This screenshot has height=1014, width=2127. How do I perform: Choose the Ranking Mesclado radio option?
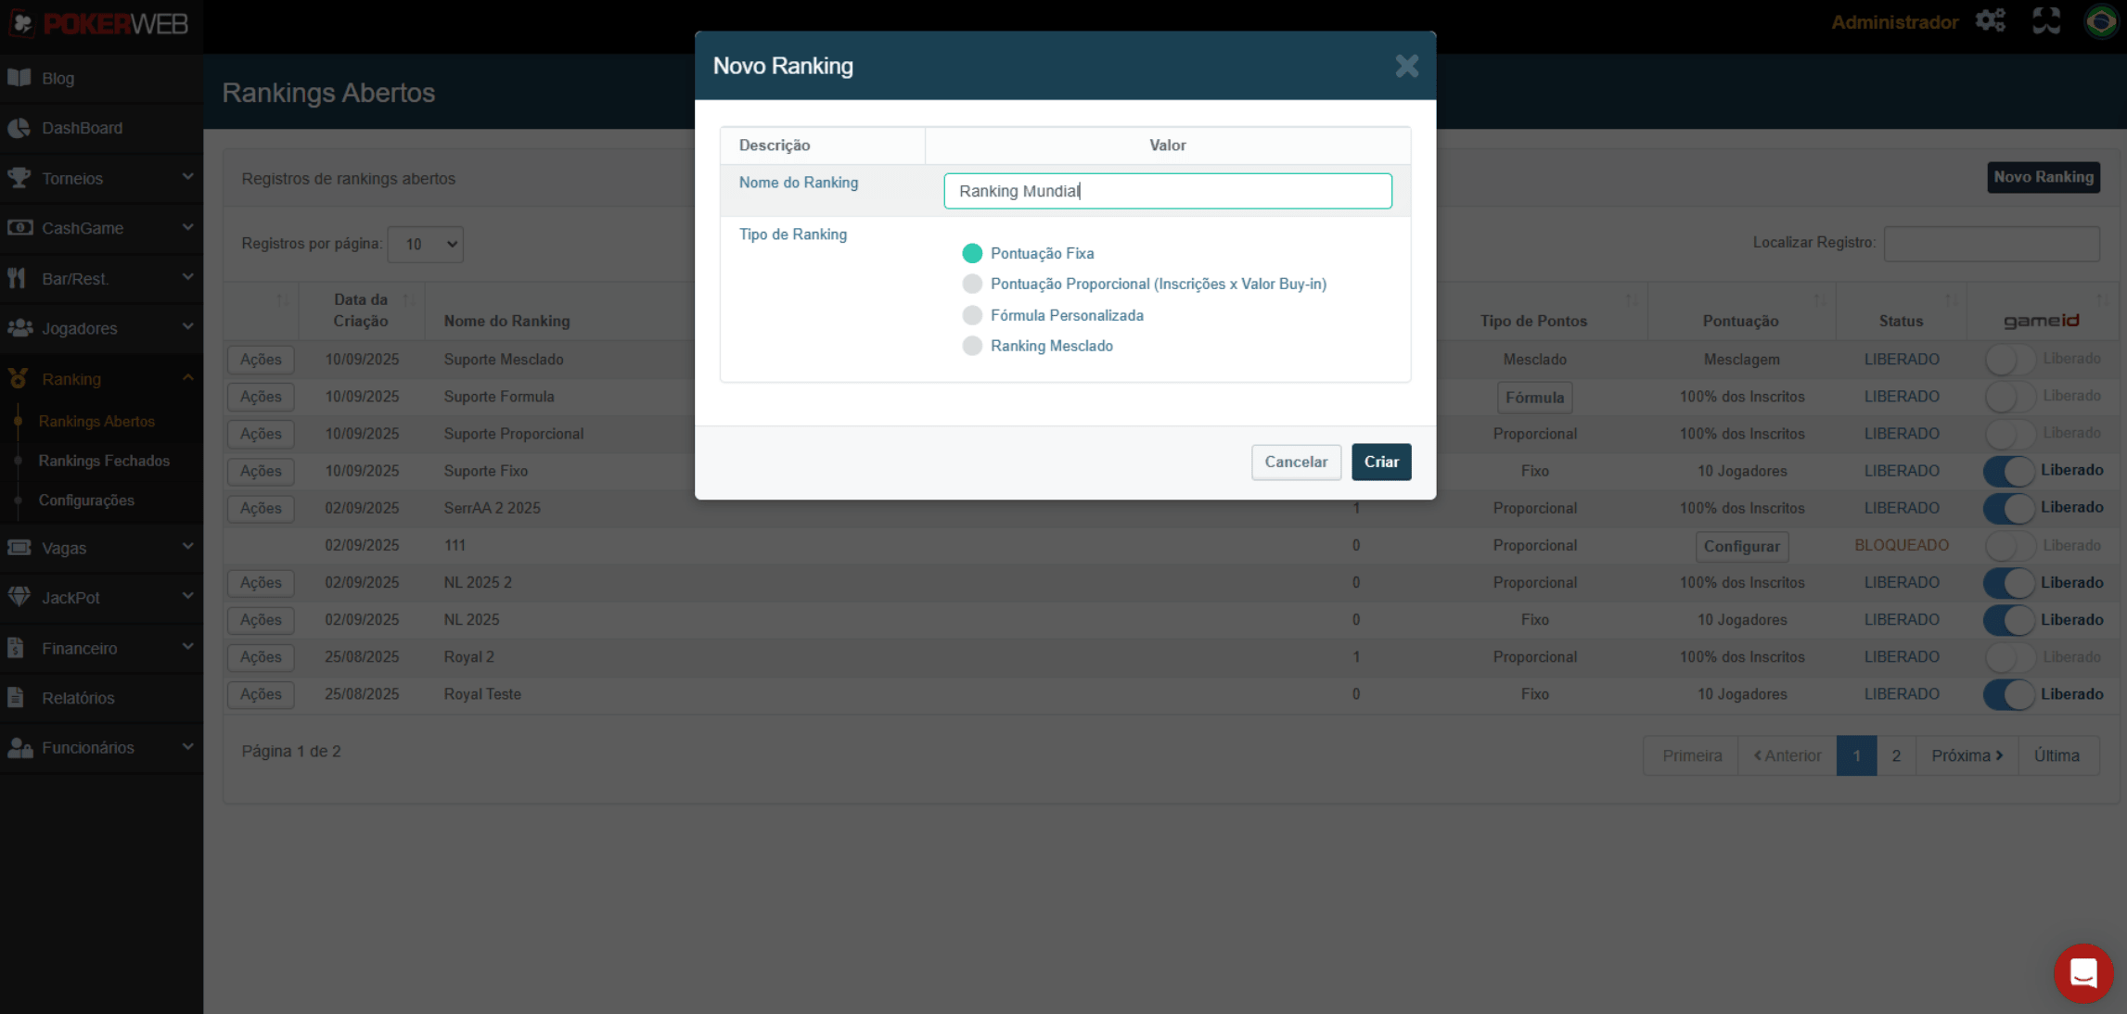pyautogui.click(x=972, y=346)
